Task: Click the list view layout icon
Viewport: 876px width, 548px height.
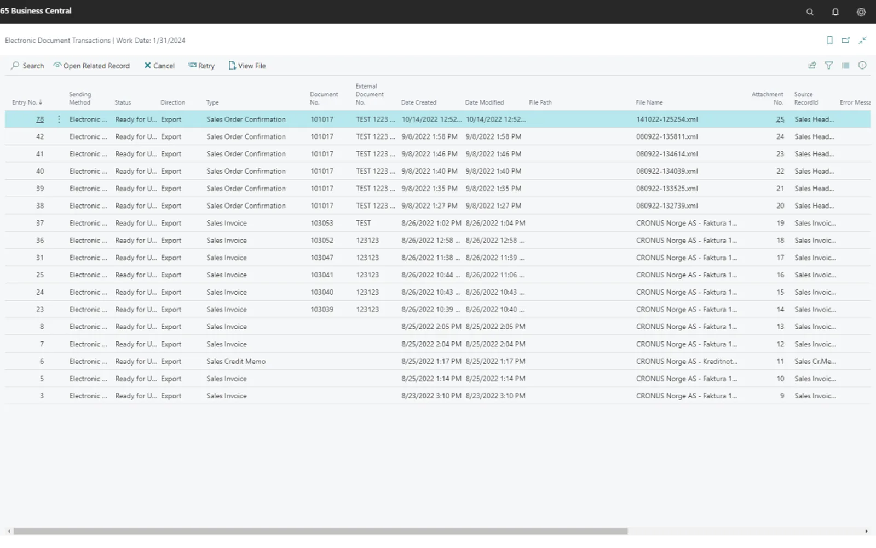Action: click(846, 65)
